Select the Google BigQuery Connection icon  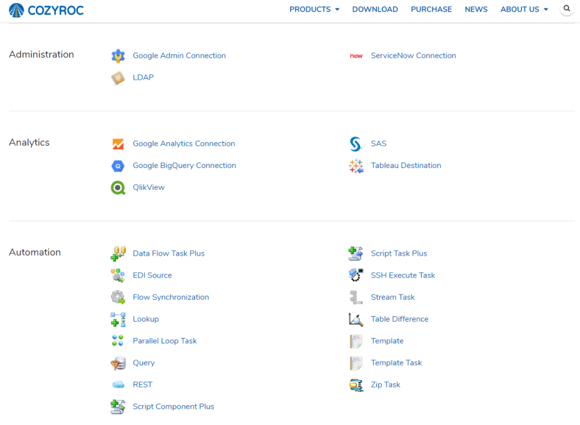[x=118, y=165]
